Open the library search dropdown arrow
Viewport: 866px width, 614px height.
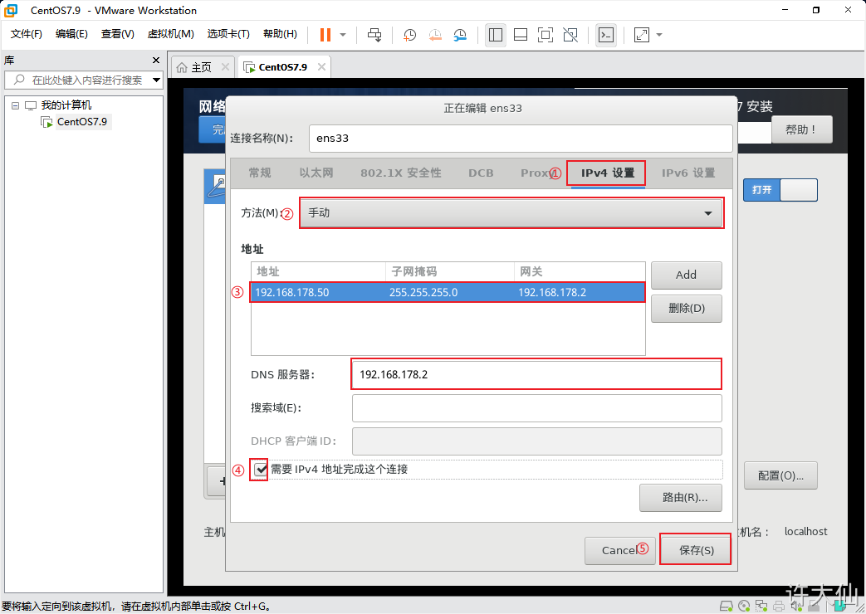coord(157,80)
